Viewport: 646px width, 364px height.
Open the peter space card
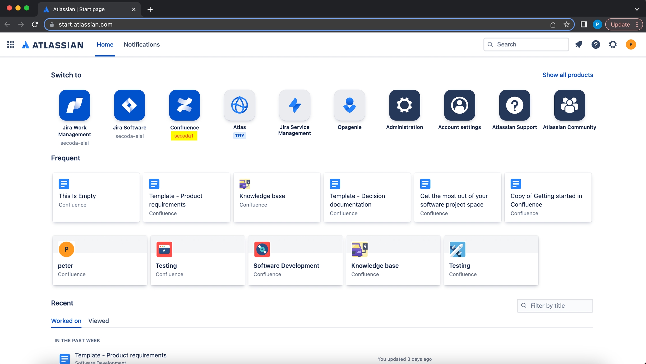click(x=100, y=260)
